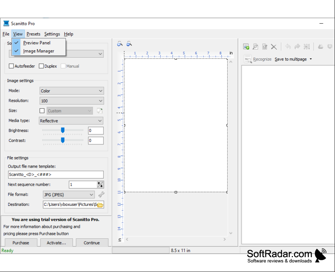Click the Scanitto Pro scanner title icon
Image resolution: width=335 pixels, height=272 pixels.
point(6,23)
